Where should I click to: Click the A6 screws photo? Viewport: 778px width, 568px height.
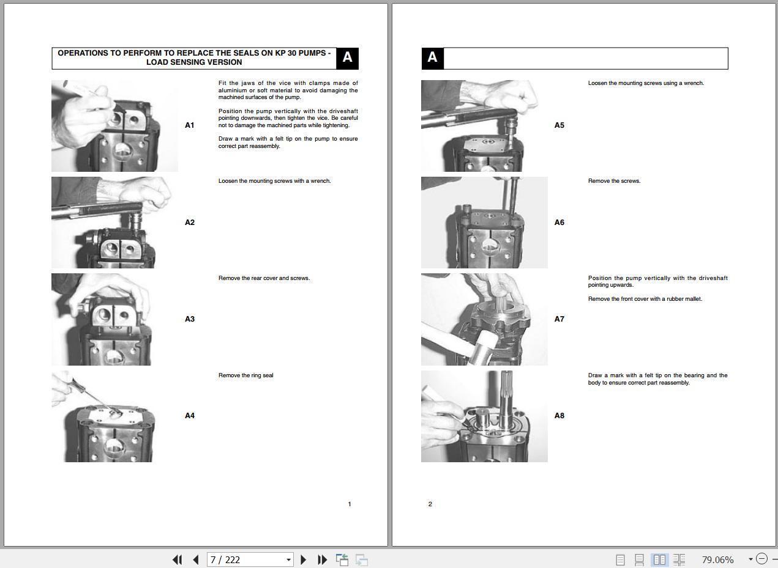[484, 223]
